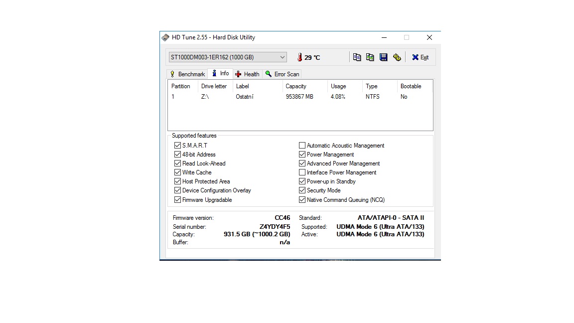Click the Usage column header
The image size is (574, 323).
[345, 86]
